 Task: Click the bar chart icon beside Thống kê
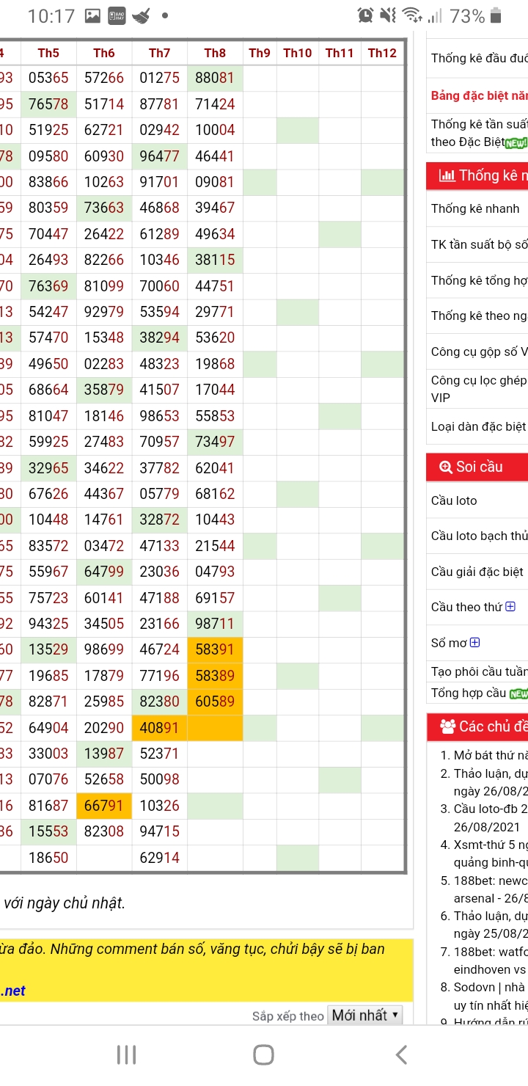tap(446, 175)
